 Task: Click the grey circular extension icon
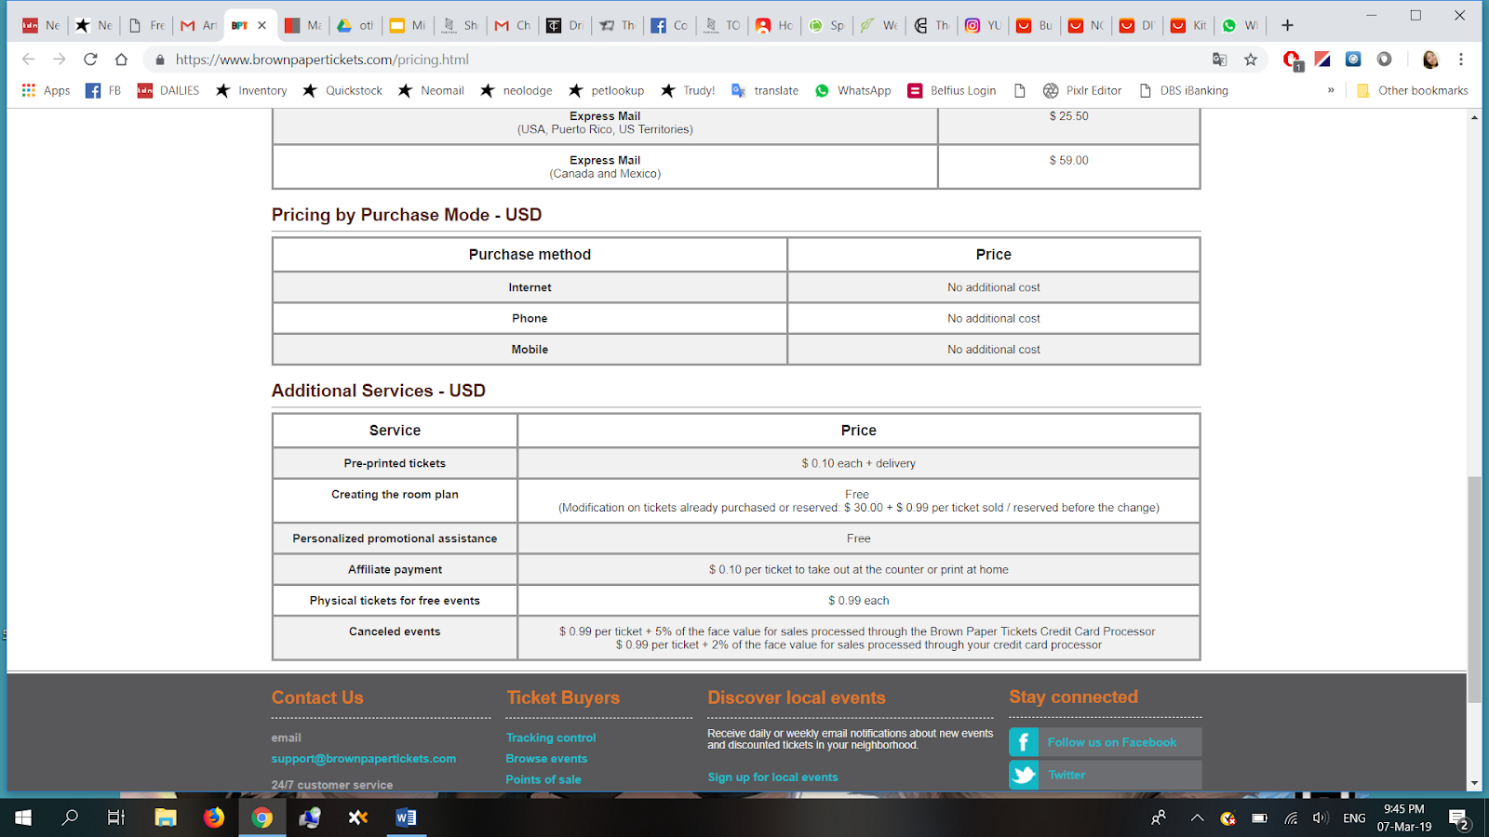tap(1385, 60)
